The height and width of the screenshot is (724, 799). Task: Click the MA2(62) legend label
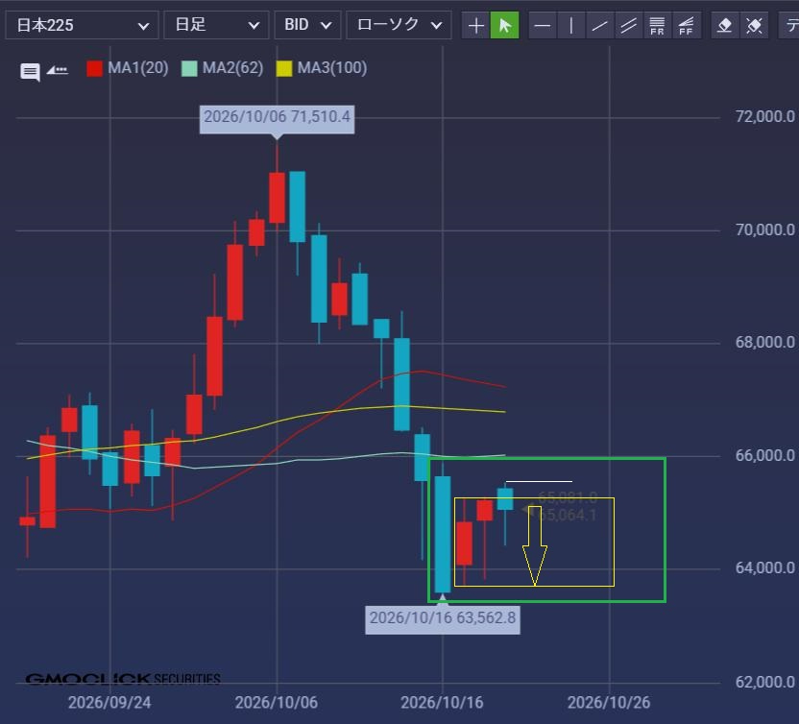point(232,68)
